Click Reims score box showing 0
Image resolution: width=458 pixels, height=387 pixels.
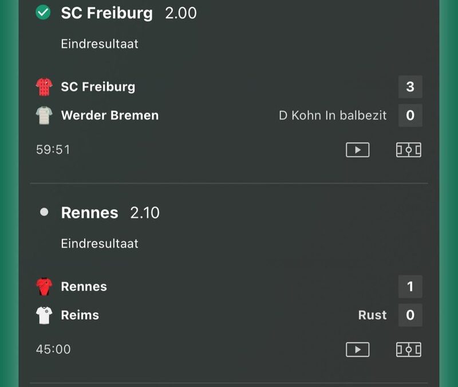tap(410, 315)
